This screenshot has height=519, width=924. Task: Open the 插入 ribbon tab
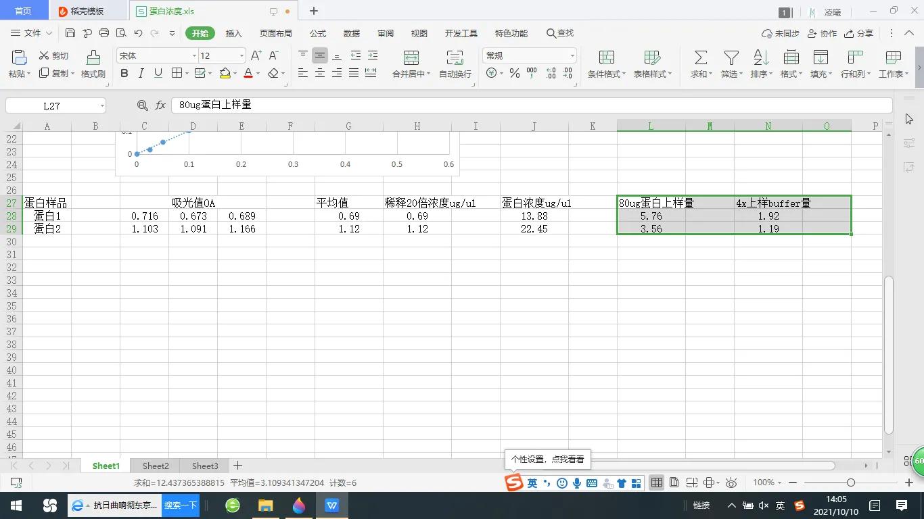[x=233, y=33]
